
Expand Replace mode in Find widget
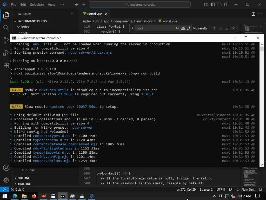(132, 28)
